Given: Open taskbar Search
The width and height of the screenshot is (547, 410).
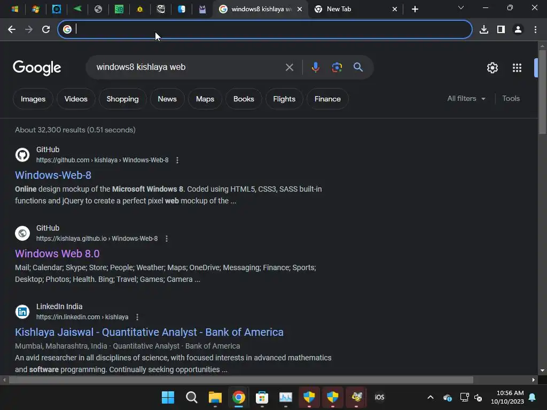Looking at the screenshot, I should (192, 397).
